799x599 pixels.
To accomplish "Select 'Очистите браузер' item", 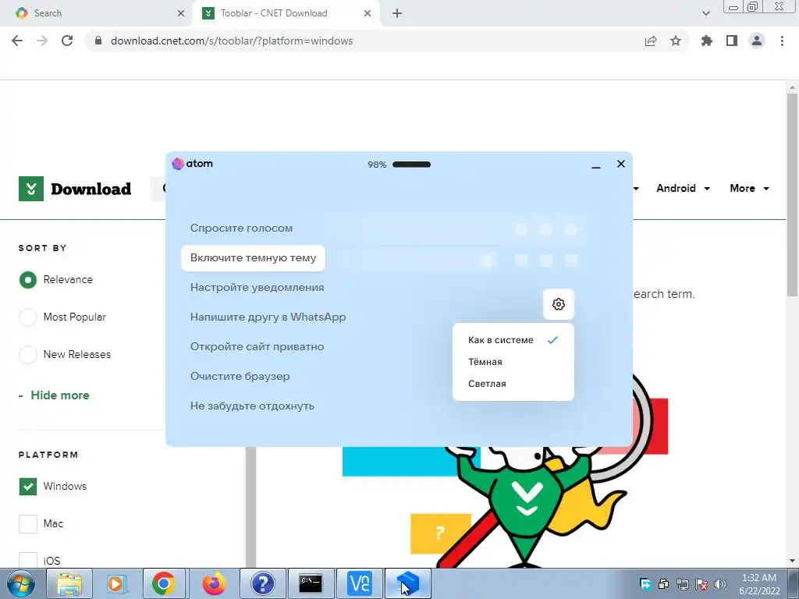I will 240,376.
